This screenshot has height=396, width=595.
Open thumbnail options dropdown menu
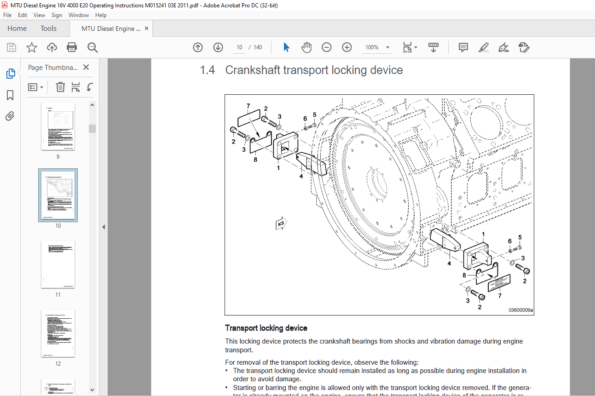pyautogui.click(x=36, y=87)
